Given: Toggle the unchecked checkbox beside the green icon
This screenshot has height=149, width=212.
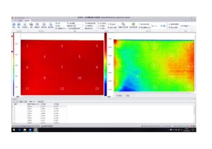Looking at the screenshot, I should pos(139,24).
